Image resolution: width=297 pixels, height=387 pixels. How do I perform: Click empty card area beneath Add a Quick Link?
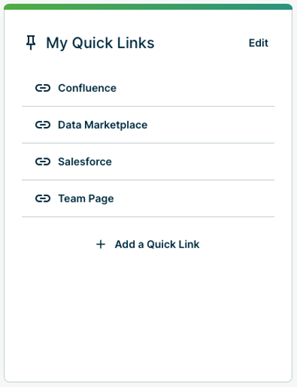point(148,316)
